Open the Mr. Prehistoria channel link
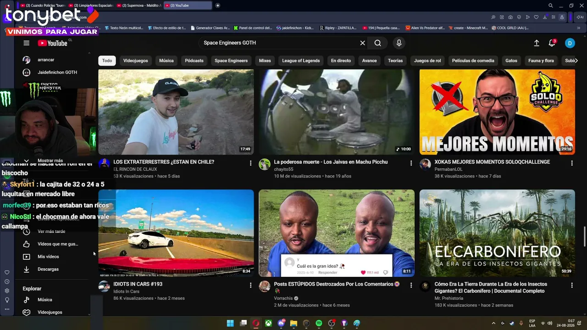587x330 pixels. pos(450,298)
